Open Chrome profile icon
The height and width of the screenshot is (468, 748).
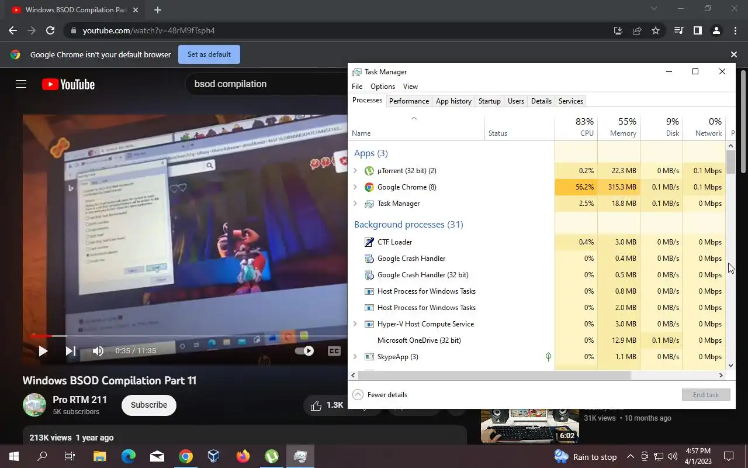(716, 30)
